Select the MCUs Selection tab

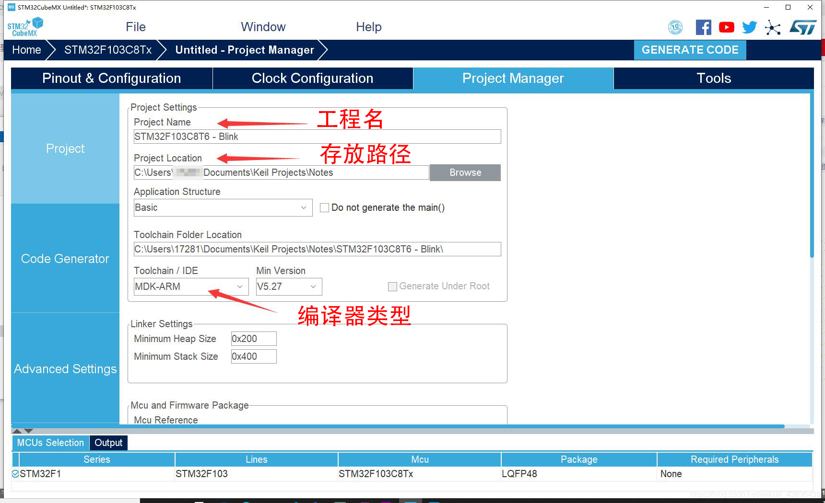(x=50, y=443)
